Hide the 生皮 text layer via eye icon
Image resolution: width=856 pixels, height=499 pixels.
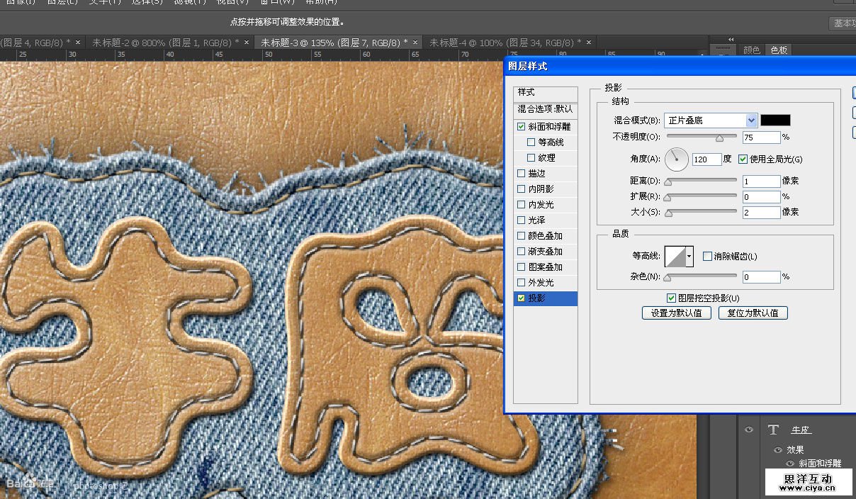(x=748, y=430)
